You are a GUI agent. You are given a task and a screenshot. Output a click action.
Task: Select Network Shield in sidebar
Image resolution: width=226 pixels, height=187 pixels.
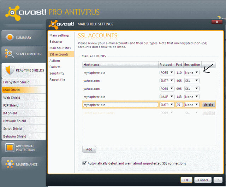[24, 121]
